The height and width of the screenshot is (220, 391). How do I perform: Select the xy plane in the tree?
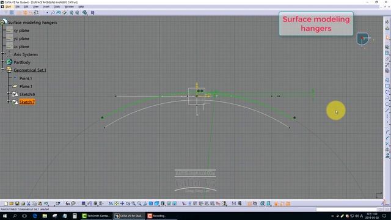pyautogui.click(x=21, y=31)
